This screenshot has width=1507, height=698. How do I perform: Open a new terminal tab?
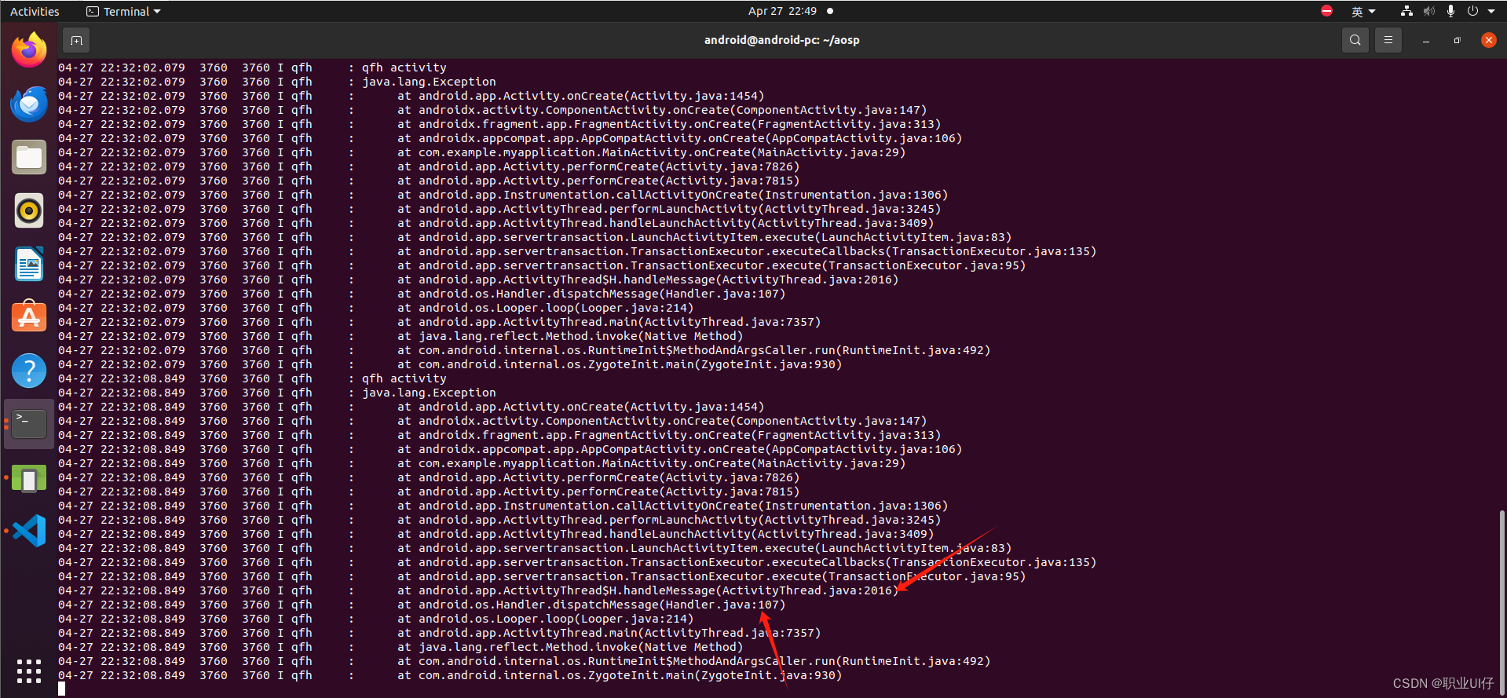76,40
